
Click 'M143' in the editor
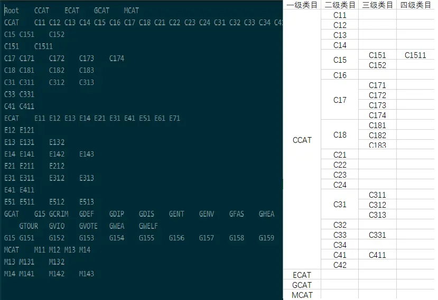[87, 274]
